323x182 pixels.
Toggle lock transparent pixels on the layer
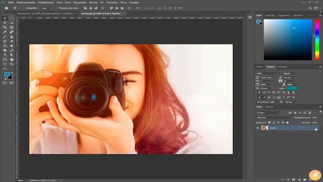click(269, 122)
